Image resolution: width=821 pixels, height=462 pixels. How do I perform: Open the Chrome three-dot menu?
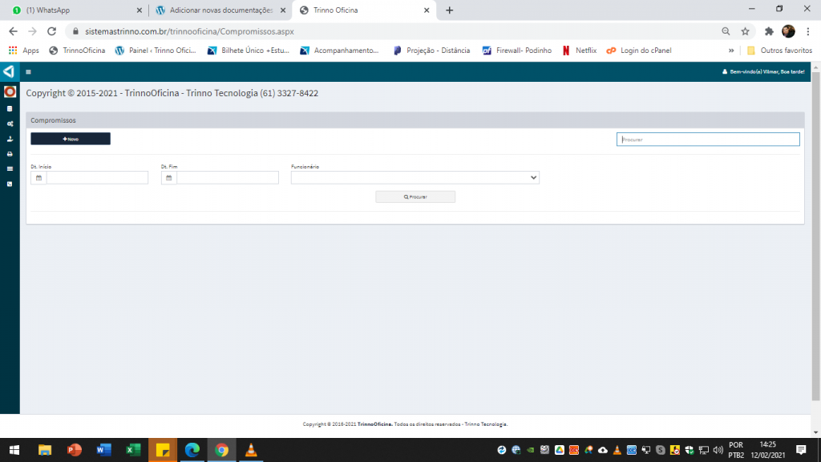tap(808, 31)
